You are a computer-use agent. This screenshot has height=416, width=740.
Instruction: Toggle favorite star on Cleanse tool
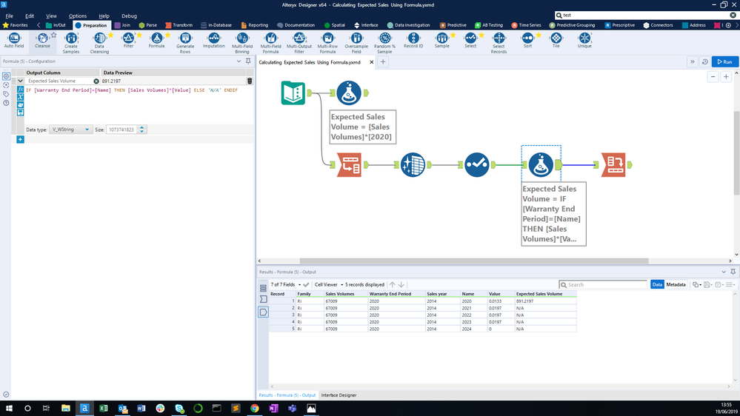tap(53, 35)
